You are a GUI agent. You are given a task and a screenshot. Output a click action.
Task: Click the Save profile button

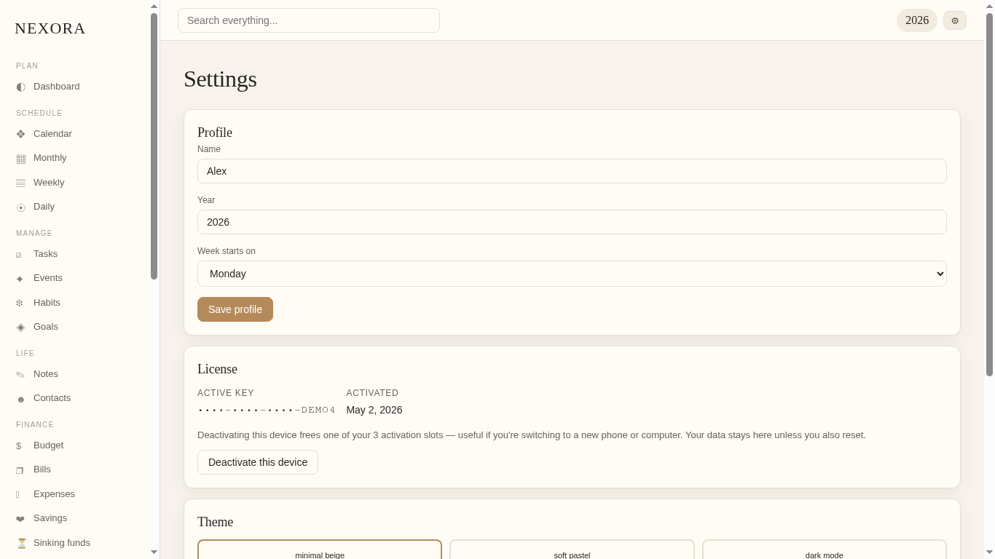(x=235, y=309)
